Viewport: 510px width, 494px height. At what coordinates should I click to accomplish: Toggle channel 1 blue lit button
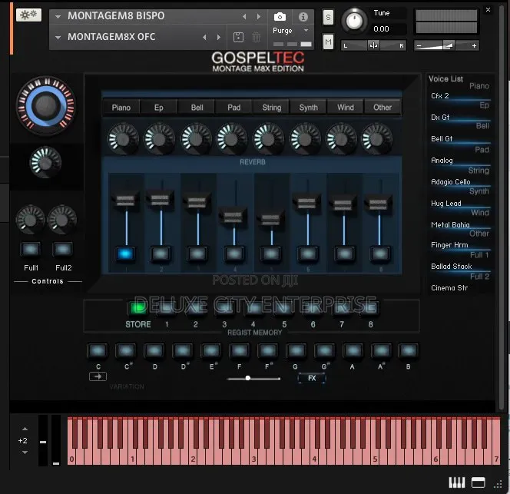(x=125, y=254)
